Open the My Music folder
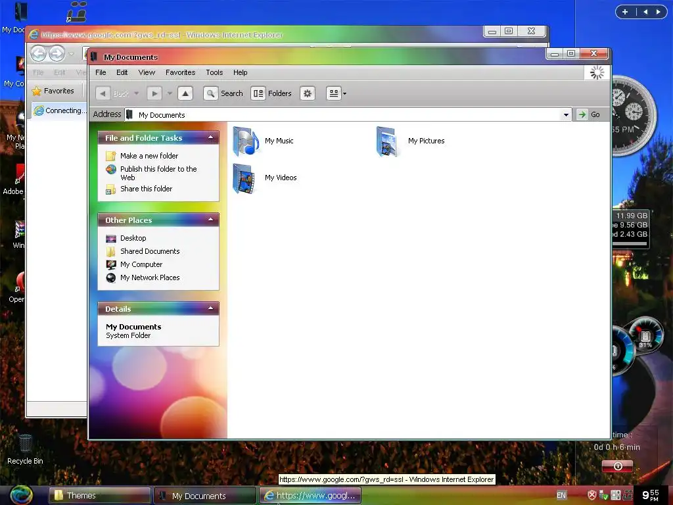Screen dimensions: 673x505 [x=263, y=141]
